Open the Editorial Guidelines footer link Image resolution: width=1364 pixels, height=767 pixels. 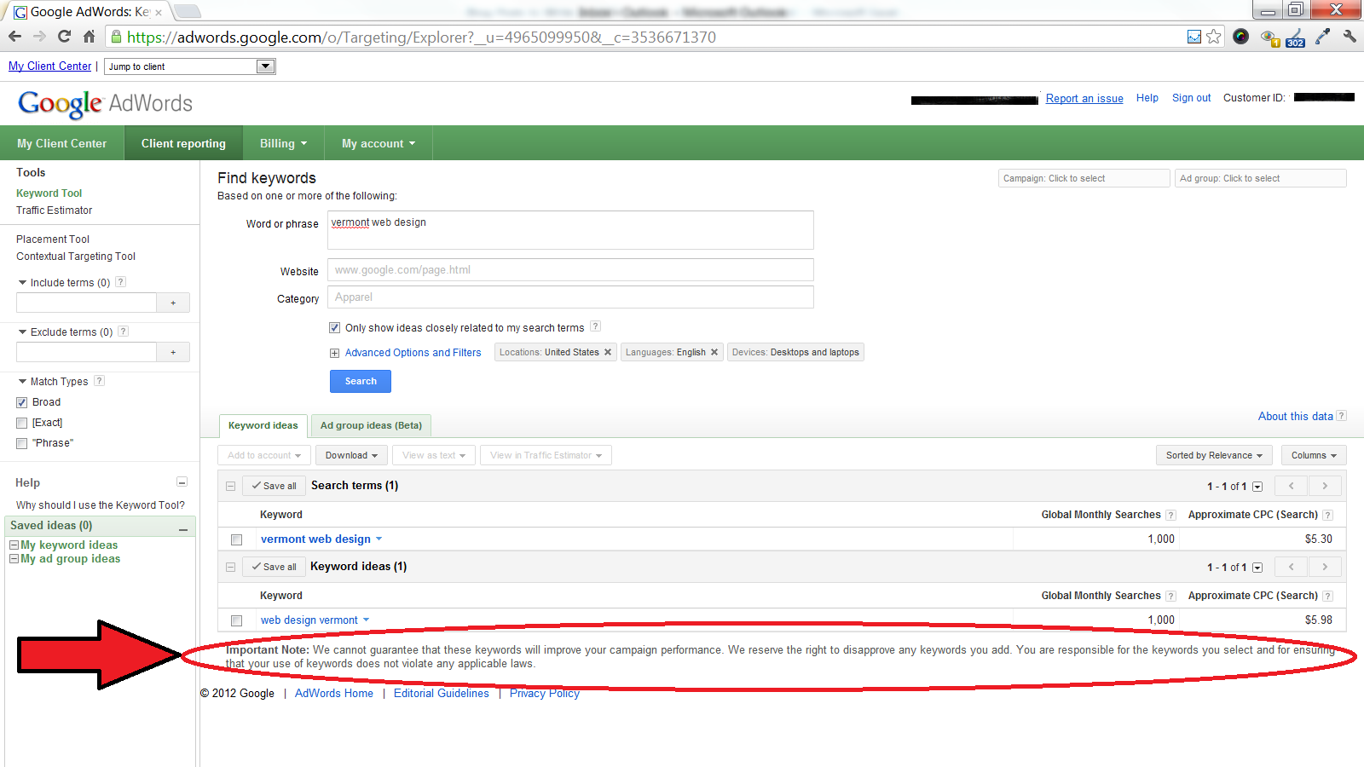coord(442,693)
